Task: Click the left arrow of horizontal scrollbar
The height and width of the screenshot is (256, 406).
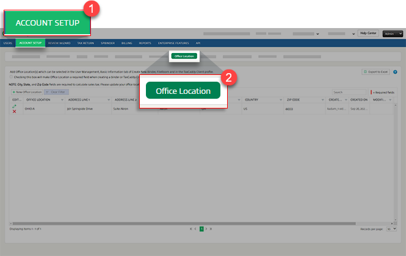Action: click(x=11, y=224)
